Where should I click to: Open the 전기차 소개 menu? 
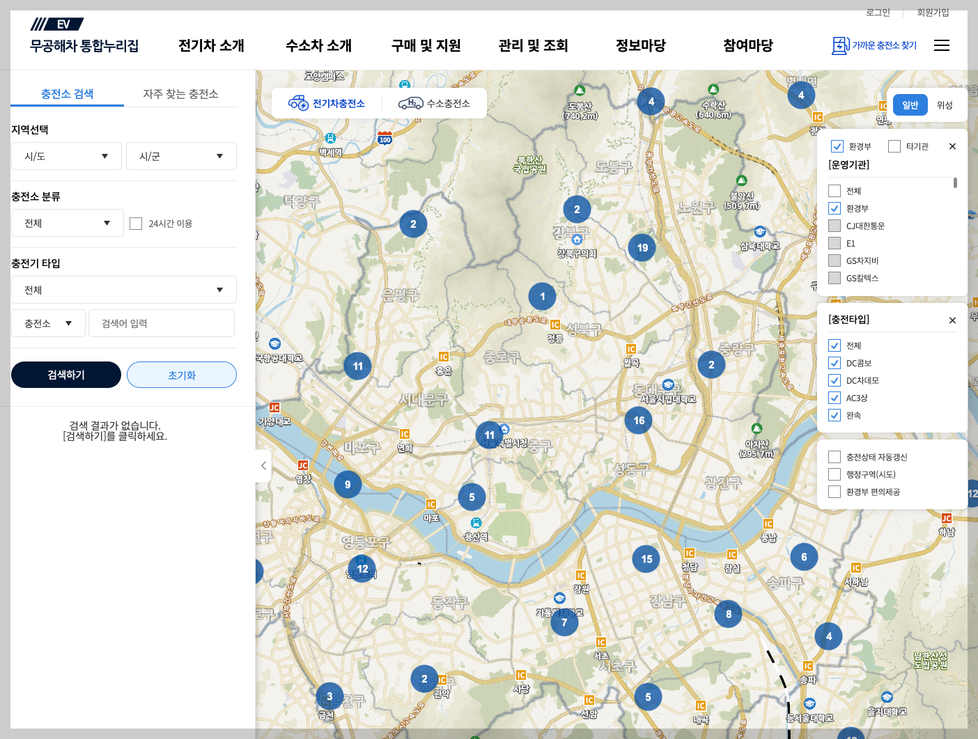click(211, 45)
